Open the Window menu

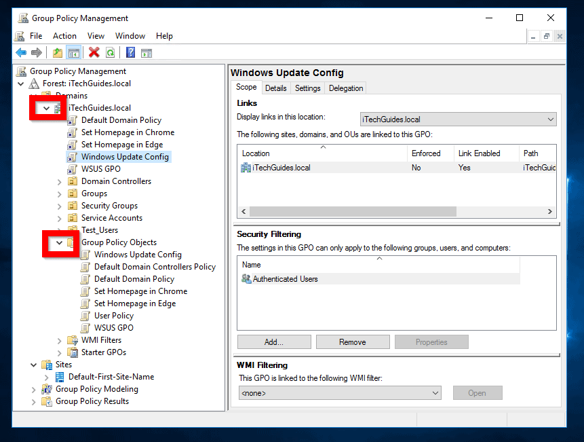pyautogui.click(x=130, y=36)
